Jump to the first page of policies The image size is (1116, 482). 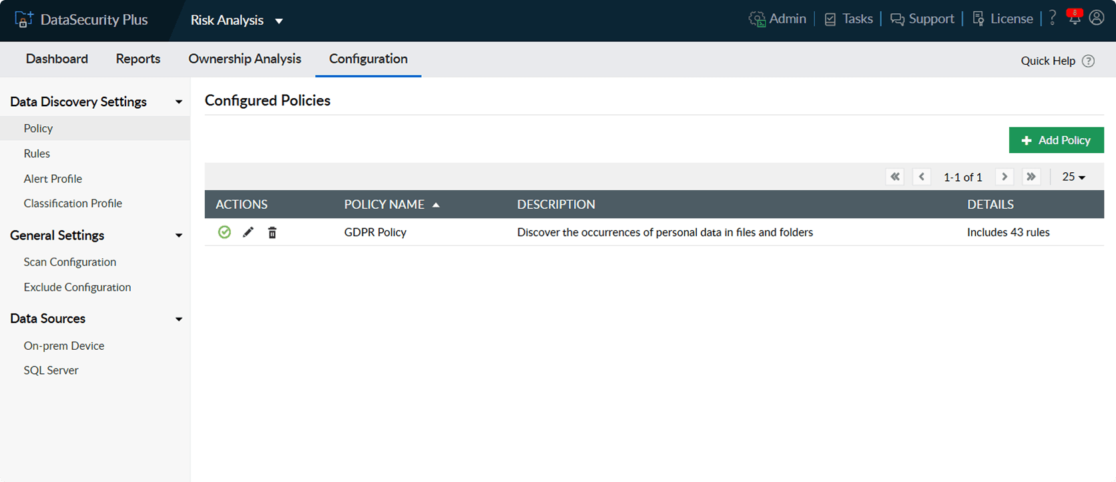[x=895, y=177]
